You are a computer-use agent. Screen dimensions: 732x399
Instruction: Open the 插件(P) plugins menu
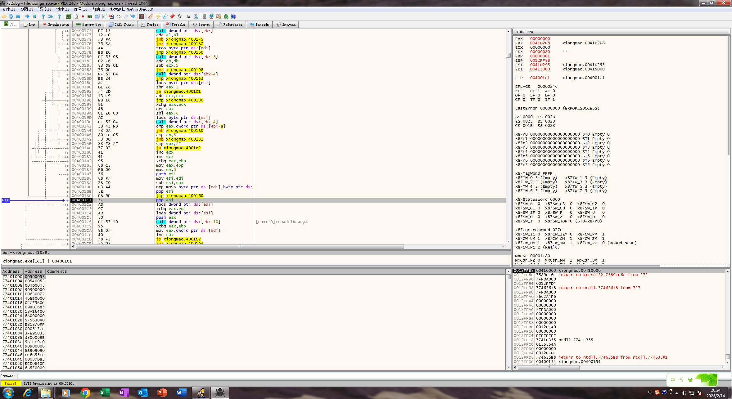tap(62, 9)
